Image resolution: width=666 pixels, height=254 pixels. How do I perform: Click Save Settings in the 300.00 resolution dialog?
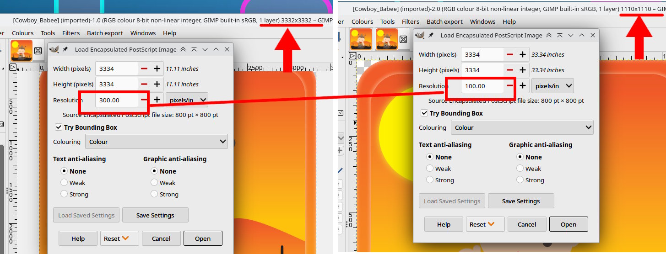(155, 215)
